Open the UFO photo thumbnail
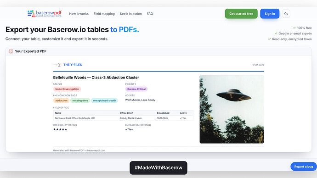Viewport: 317px width, 178px height. point(232,109)
